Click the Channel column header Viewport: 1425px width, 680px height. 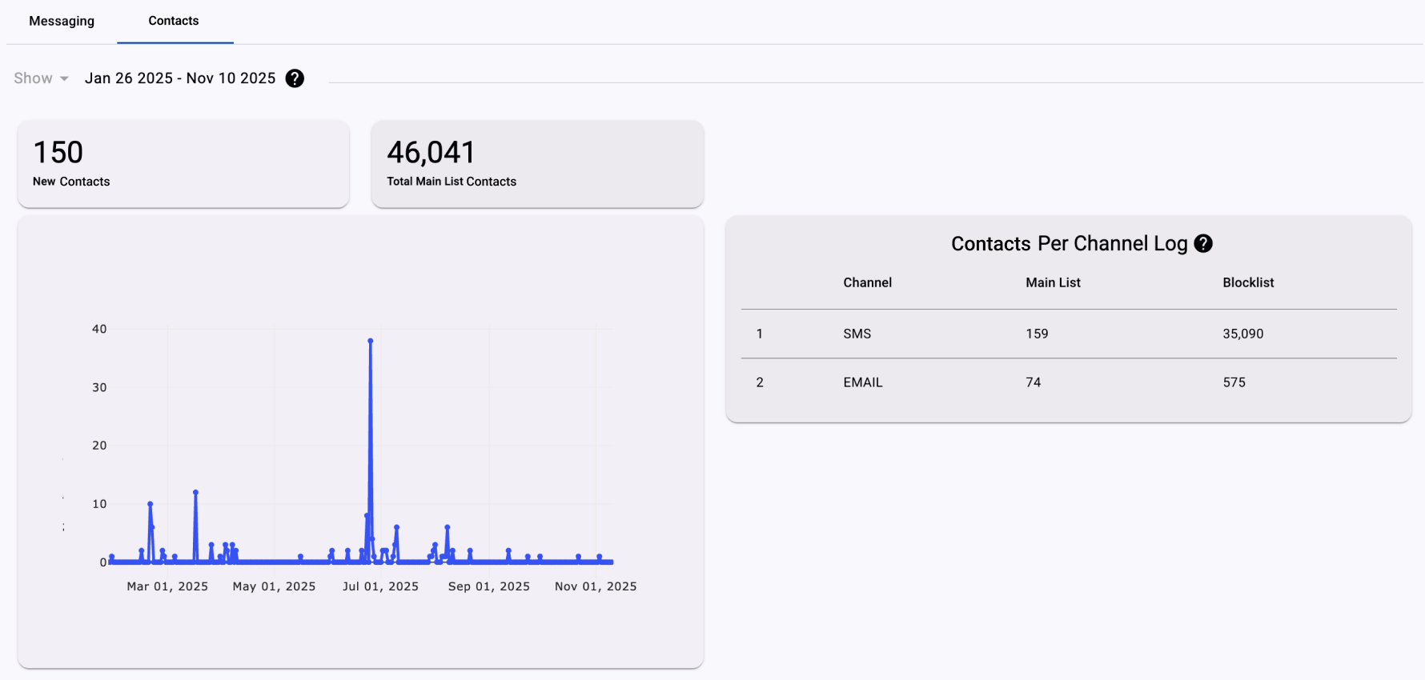[x=867, y=282]
